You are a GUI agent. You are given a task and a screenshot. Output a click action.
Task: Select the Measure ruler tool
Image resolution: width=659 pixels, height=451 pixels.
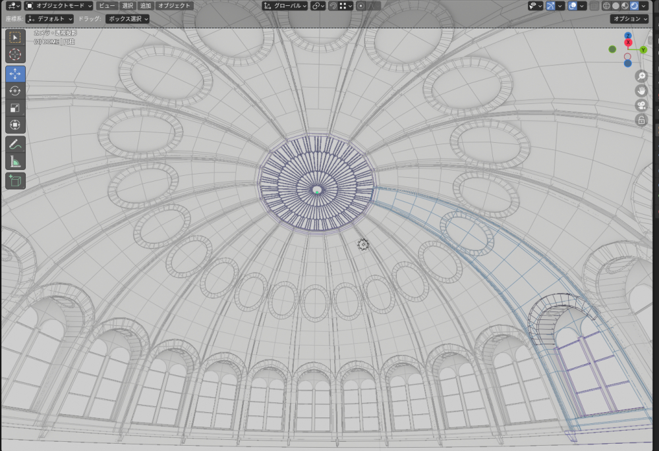click(15, 161)
